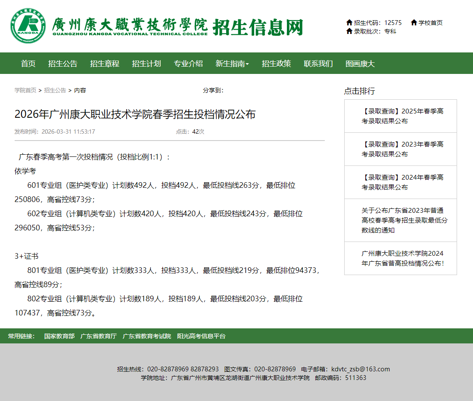Visit the 图画康大 section
Viewport: 473px width, 401px height.
(360, 63)
